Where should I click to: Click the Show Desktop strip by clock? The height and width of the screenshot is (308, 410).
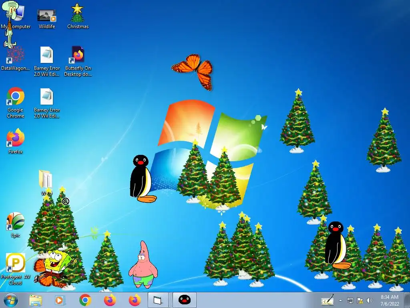407,300
